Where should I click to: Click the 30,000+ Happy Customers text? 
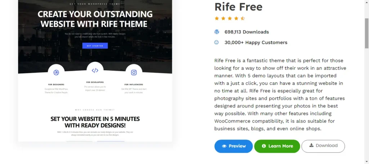256,43
